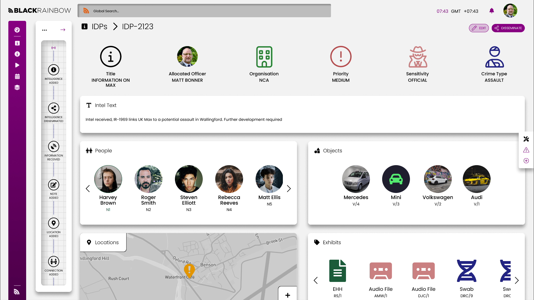
Task: Open the layers icon in the sidebar
Action: pos(17,87)
